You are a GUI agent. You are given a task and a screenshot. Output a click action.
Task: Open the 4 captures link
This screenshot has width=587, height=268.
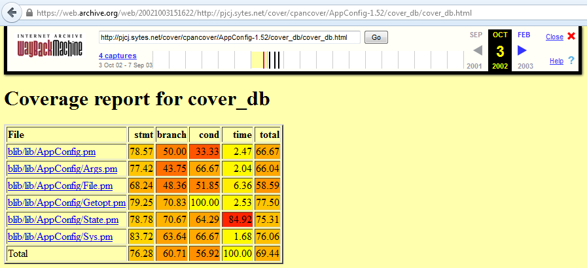pos(117,56)
